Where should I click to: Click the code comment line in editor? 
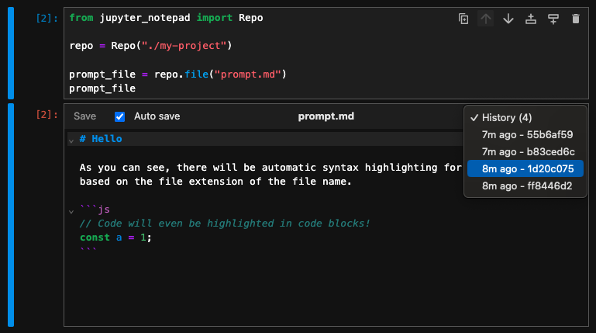click(x=225, y=224)
